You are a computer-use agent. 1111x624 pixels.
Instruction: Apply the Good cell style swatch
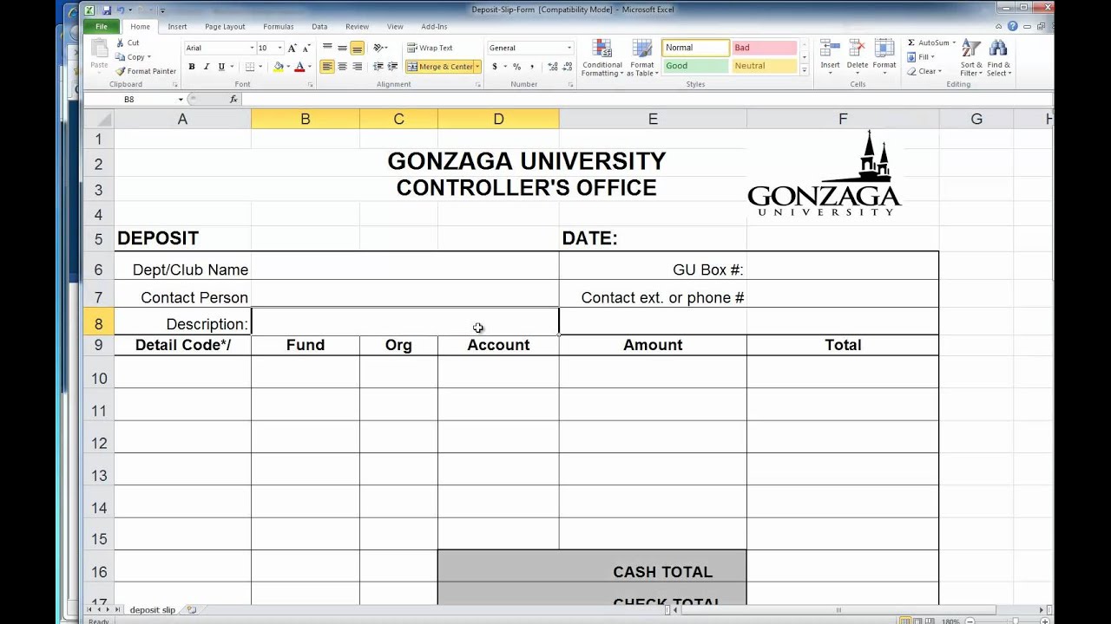click(696, 66)
